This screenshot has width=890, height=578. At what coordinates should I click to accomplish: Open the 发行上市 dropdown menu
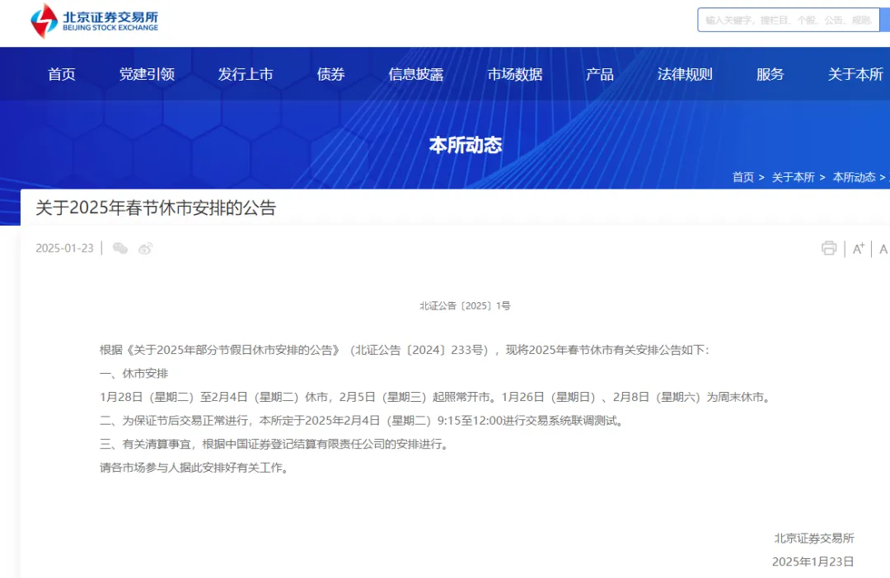point(246,73)
